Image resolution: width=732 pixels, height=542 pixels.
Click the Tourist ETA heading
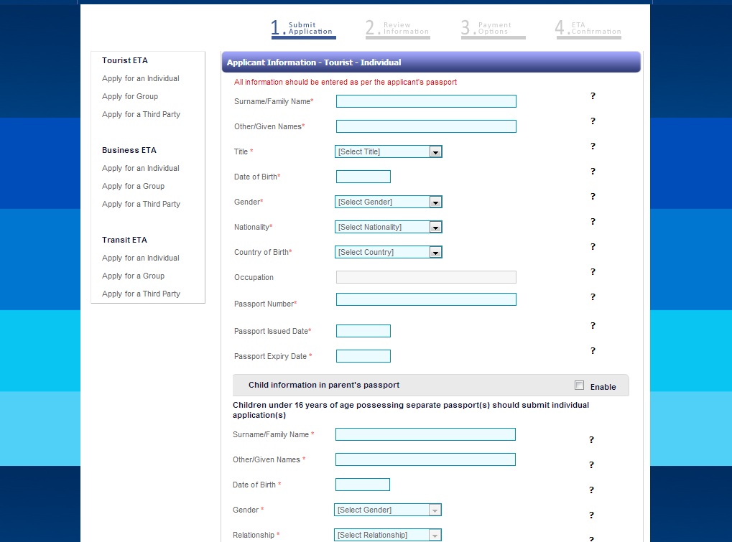[125, 60]
